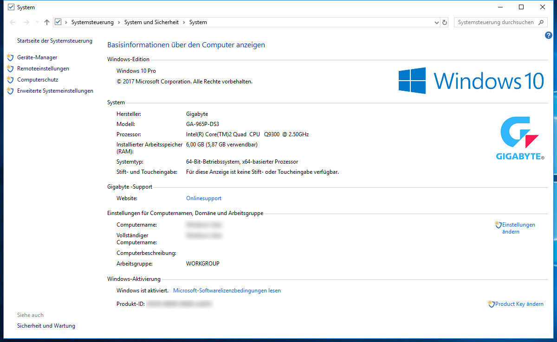Screen dimensions: 557x342
Task: Maximize the System window
Action: (x=521, y=7)
